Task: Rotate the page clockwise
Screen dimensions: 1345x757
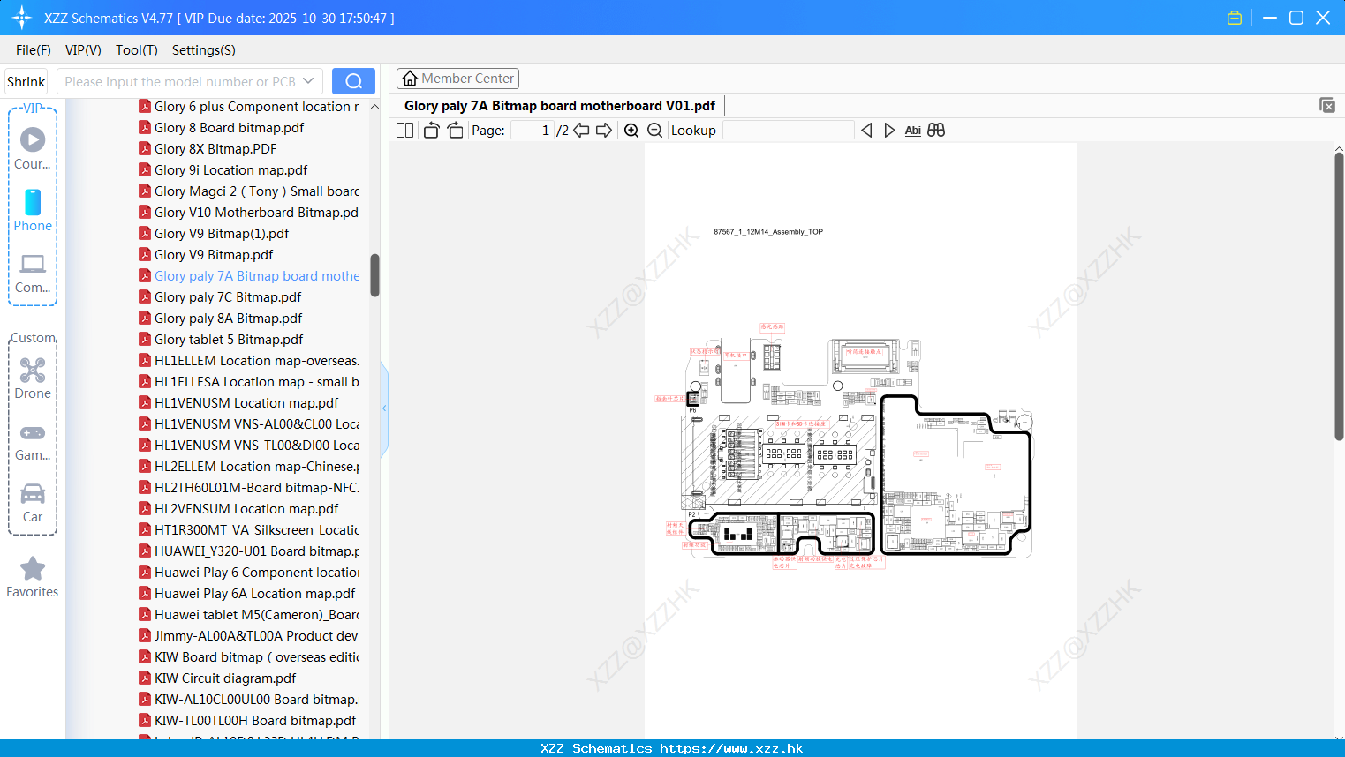Action: click(455, 130)
